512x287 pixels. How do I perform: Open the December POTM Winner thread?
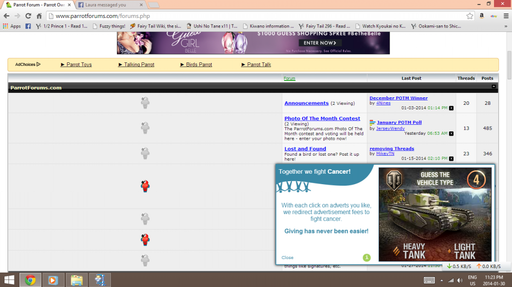pyautogui.click(x=398, y=98)
